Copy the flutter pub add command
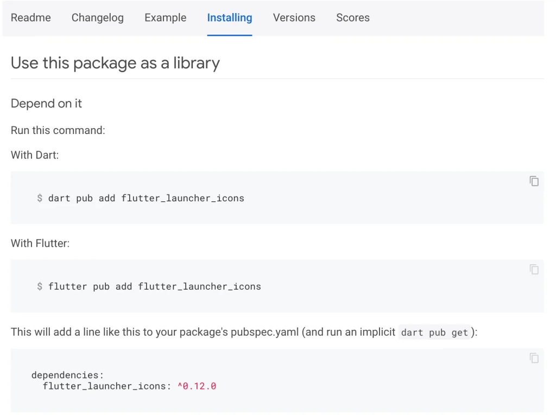Image resolution: width=556 pixels, height=415 pixels. (x=534, y=269)
